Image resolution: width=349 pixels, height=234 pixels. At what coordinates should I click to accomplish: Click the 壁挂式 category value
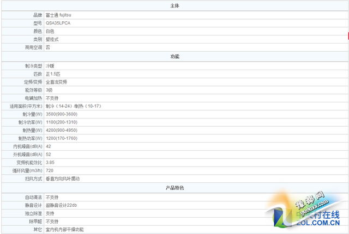coord(52,39)
